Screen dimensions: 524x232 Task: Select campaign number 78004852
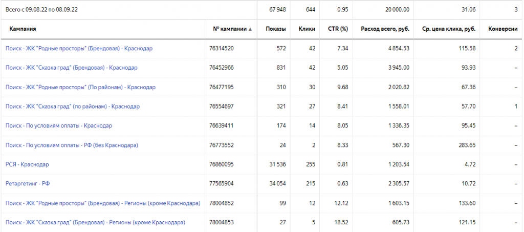click(x=222, y=203)
